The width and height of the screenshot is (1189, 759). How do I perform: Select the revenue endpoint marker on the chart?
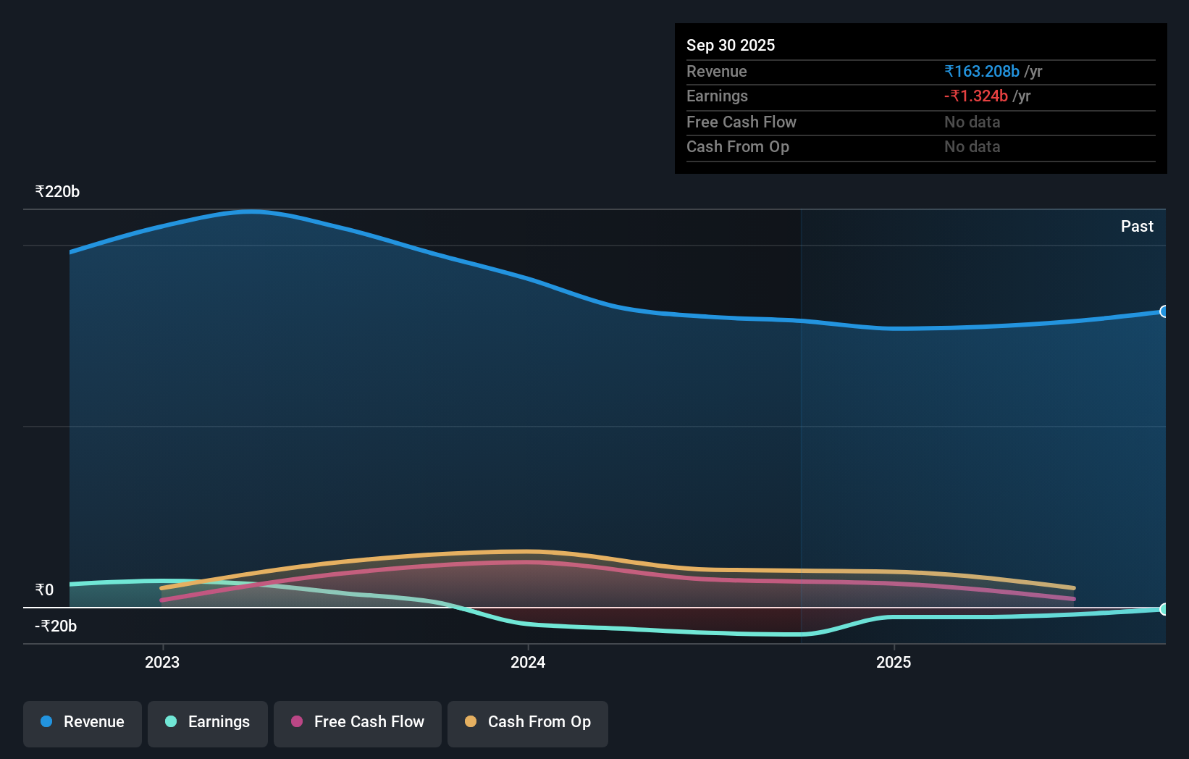pyautogui.click(x=1163, y=312)
